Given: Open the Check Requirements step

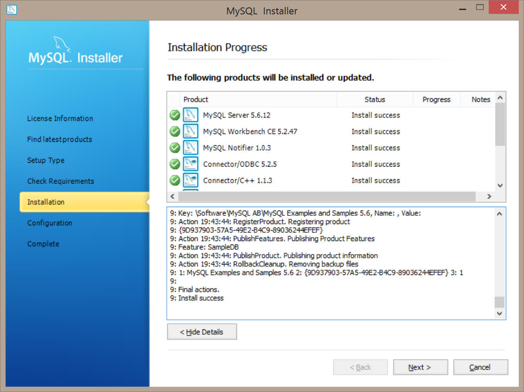Looking at the screenshot, I should point(61,181).
